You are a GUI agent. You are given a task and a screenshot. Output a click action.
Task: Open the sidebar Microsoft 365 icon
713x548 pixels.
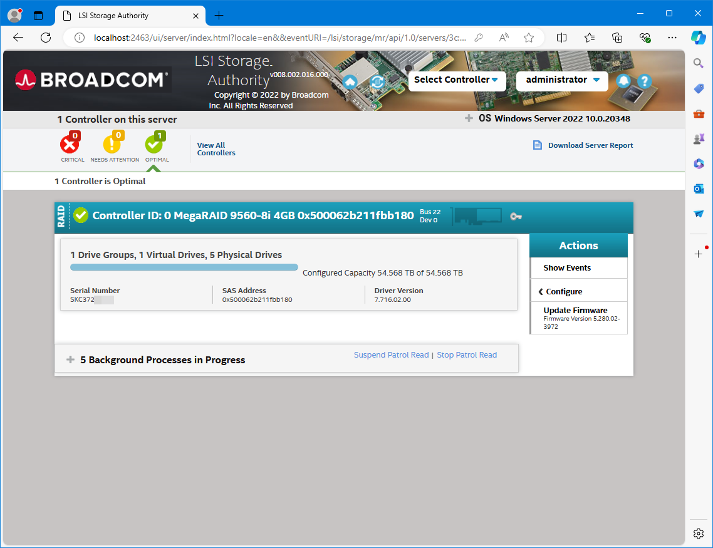click(x=699, y=163)
